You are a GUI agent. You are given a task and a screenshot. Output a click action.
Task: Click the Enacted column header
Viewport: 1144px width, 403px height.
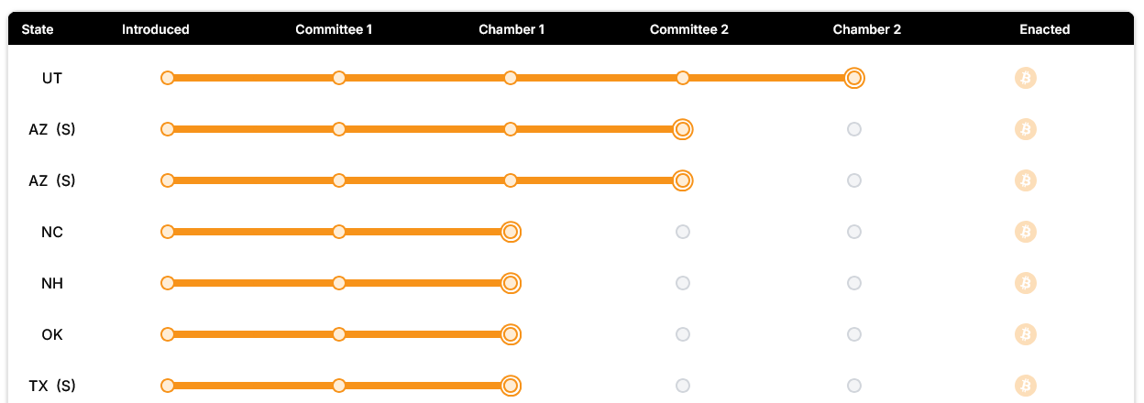click(1044, 29)
